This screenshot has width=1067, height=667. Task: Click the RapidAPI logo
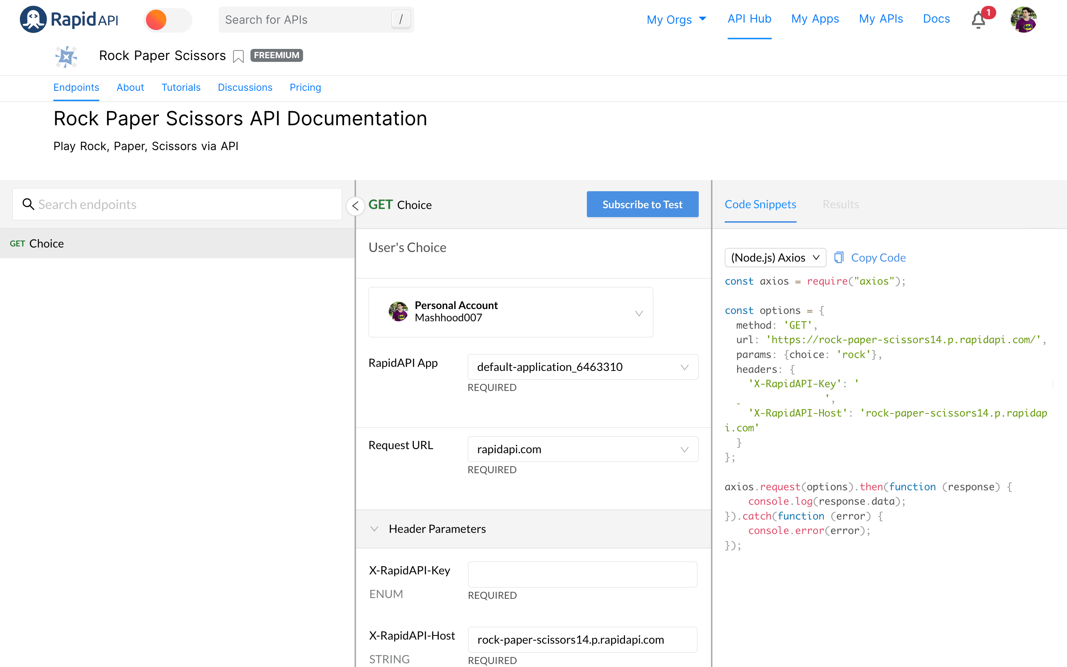pos(69,19)
